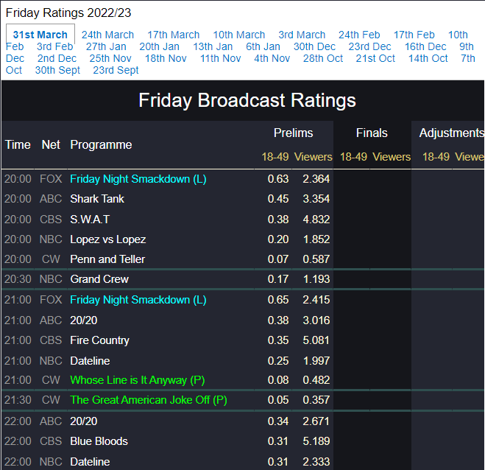485x470 pixels.
Task: Click the Finals Viewers subheader
Action: point(392,157)
